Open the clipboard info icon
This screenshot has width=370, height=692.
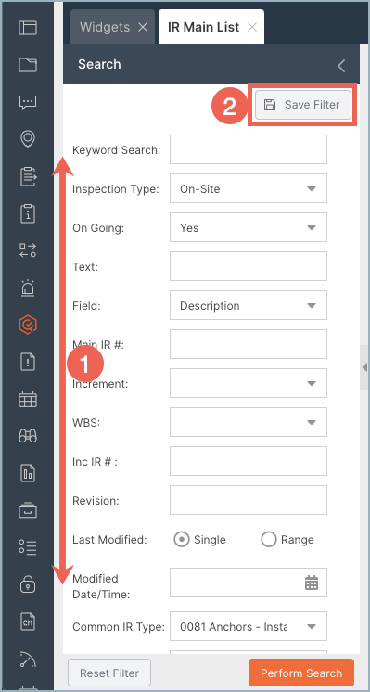tap(28, 214)
